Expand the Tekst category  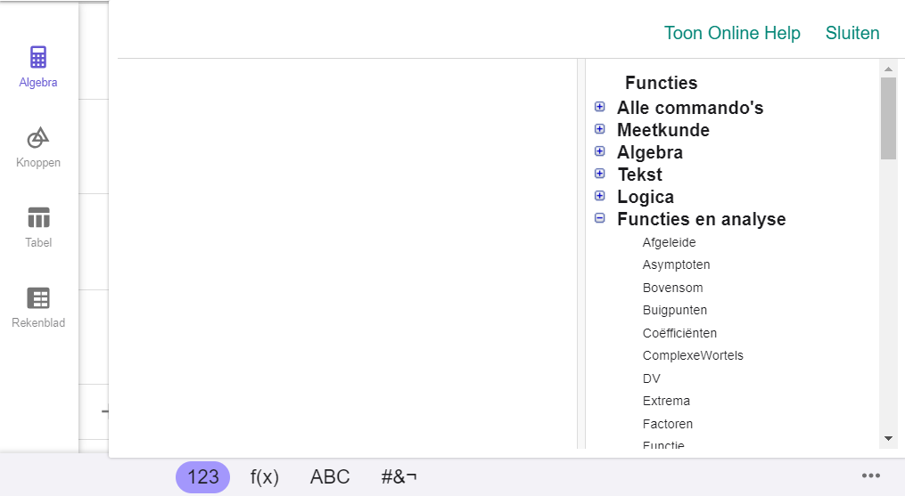pos(600,175)
